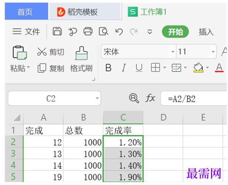This screenshot has height=185, width=228.
Task: Select row 4 header
Action: click(14, 165)
